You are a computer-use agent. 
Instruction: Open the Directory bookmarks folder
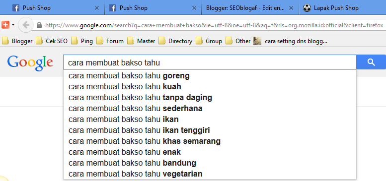point(175,41)
